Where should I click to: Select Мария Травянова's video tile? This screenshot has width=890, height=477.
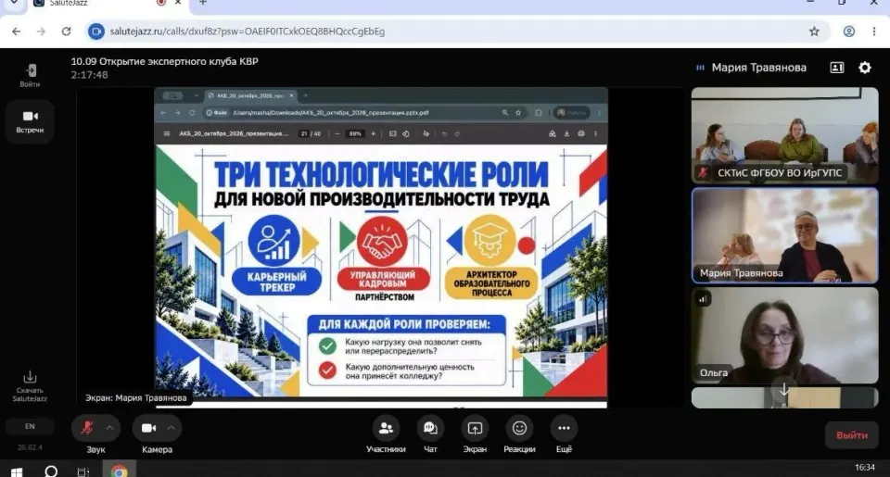784,235
